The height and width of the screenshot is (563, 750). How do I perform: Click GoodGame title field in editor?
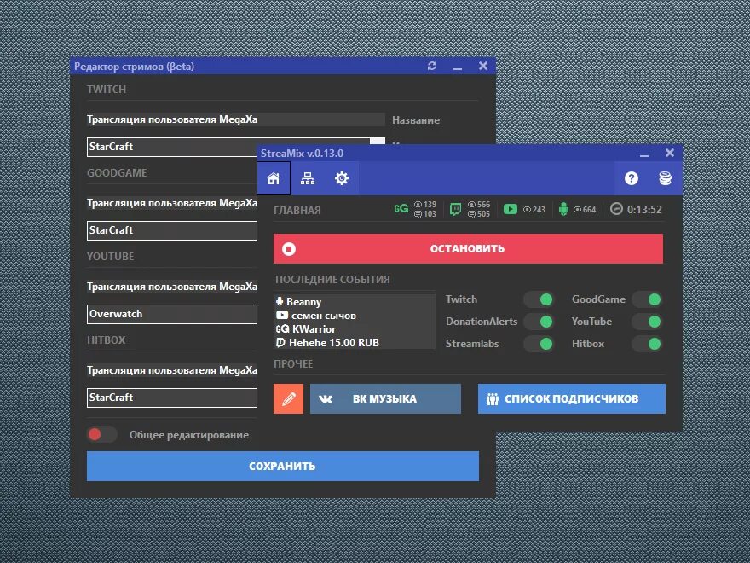click(171, 203)
